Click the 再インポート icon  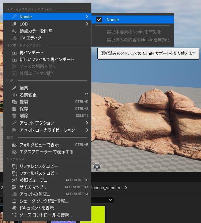pos(14,53)
